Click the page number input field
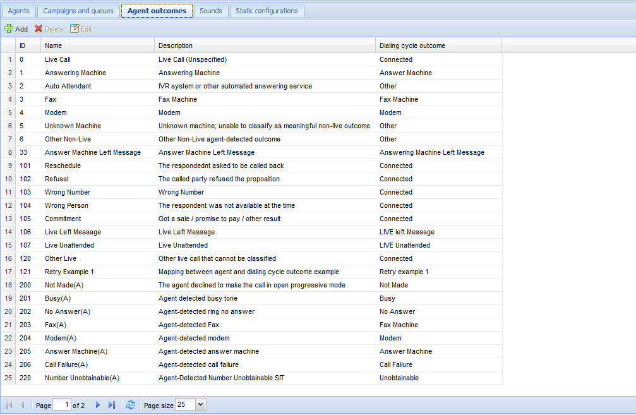The height and width of the screenshot is (415, 636). tap(62, 405)
